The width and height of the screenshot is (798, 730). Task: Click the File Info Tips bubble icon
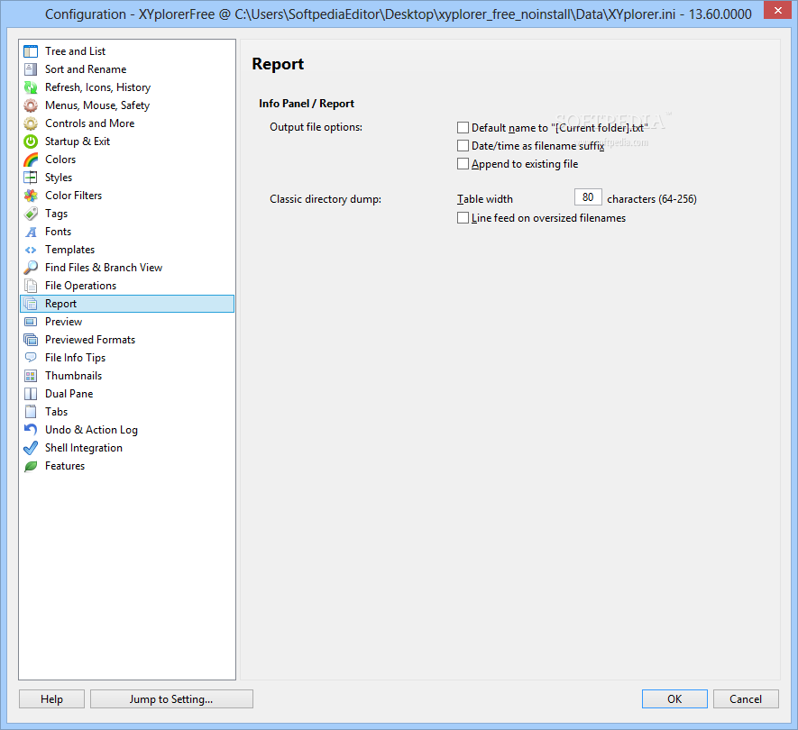[31, 358]
